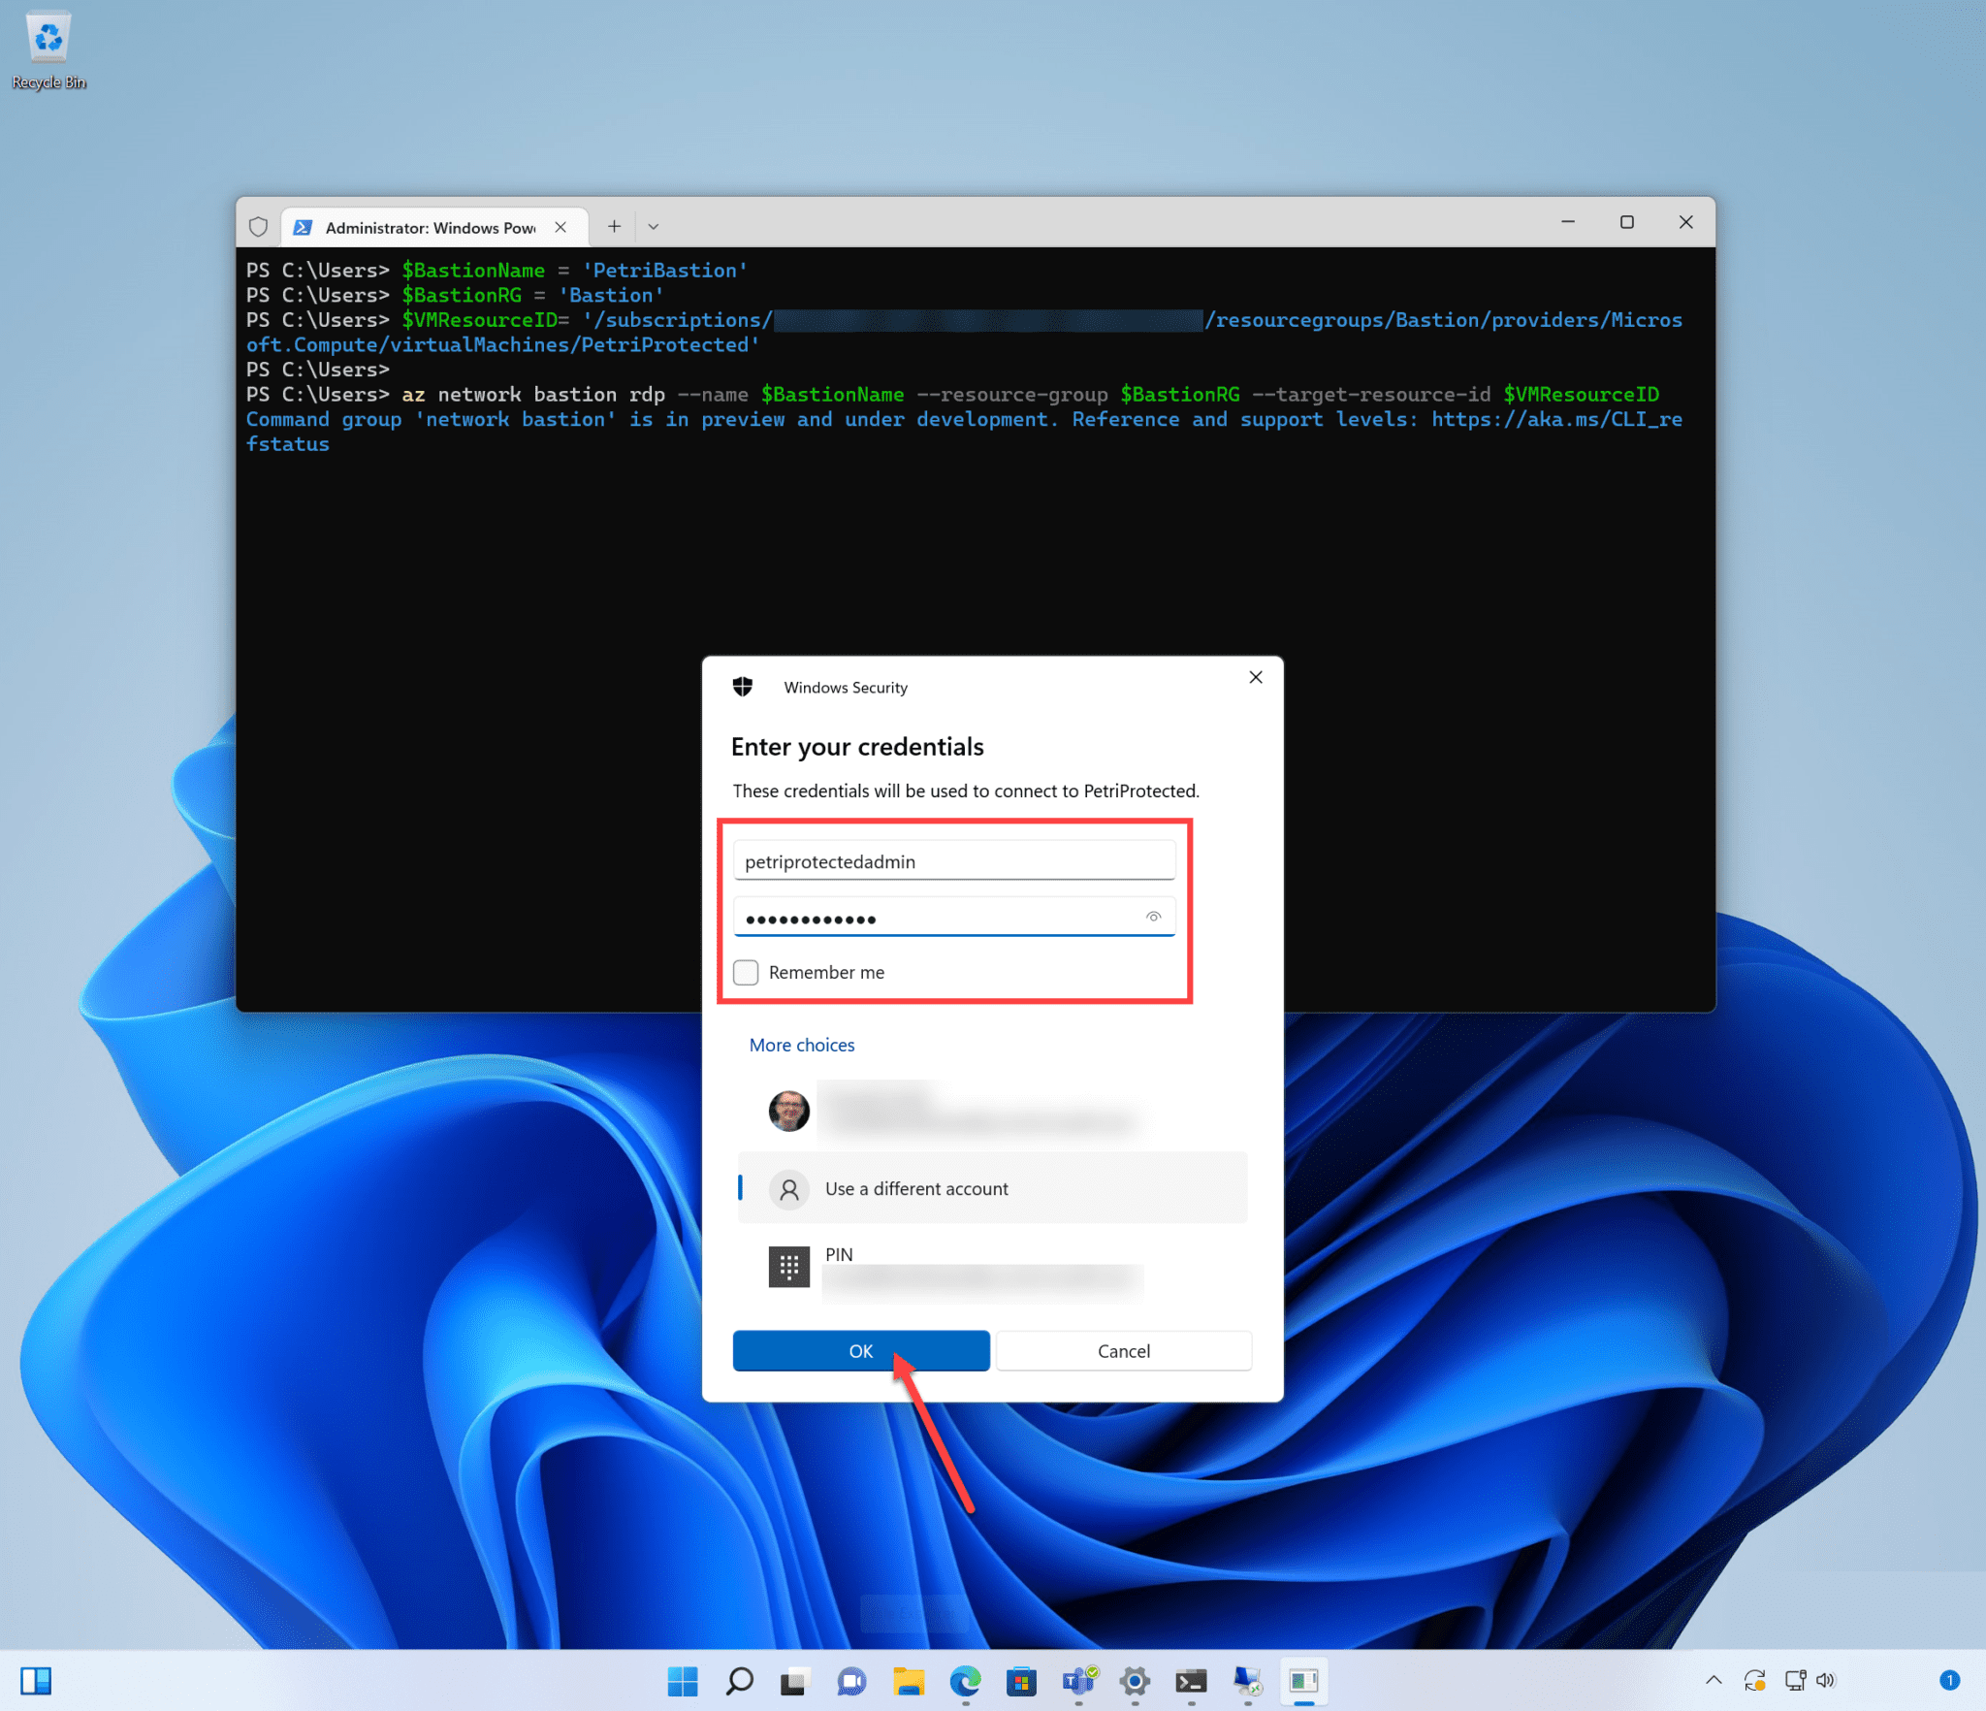
Task: Open Microsoft Teams from the taskbar
Action: 1078,1681
